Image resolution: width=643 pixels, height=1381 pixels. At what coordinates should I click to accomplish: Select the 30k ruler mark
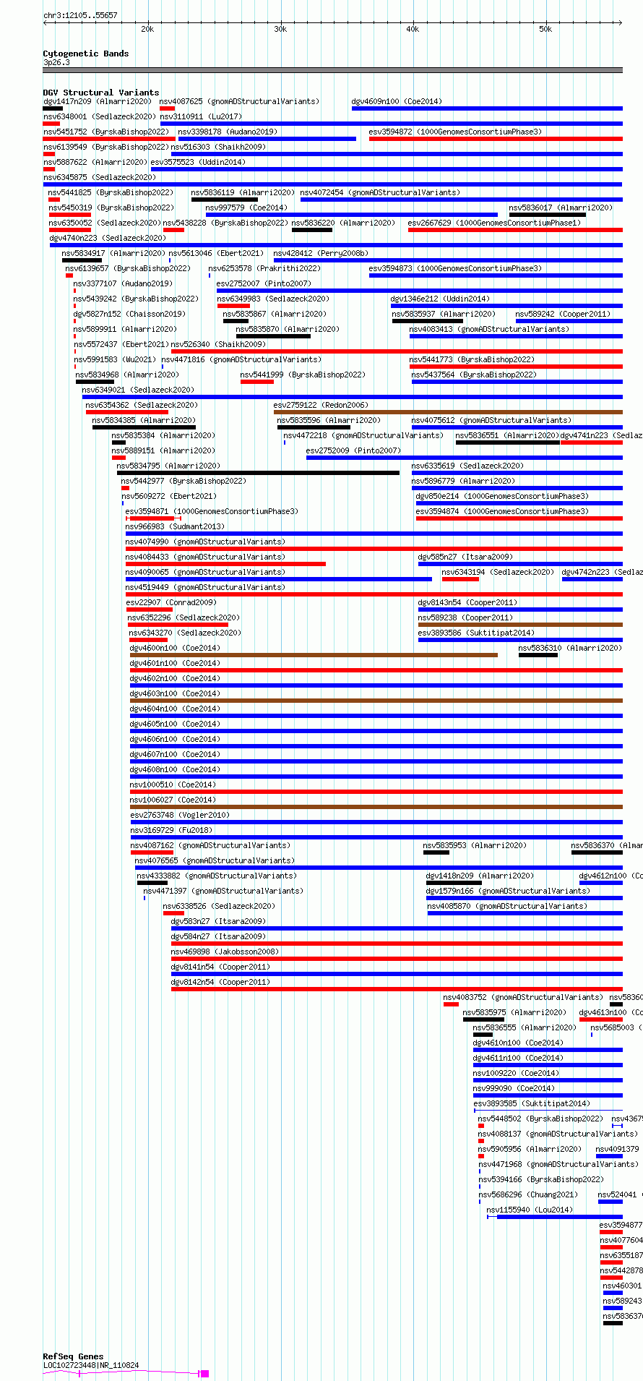pyautogui.click(x=280, y=29)
